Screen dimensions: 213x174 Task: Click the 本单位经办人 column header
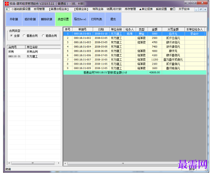[195, 30]
